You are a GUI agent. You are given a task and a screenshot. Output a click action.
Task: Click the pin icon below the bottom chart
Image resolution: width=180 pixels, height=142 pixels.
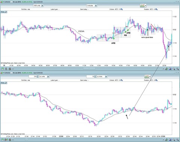tap(6, 140)
